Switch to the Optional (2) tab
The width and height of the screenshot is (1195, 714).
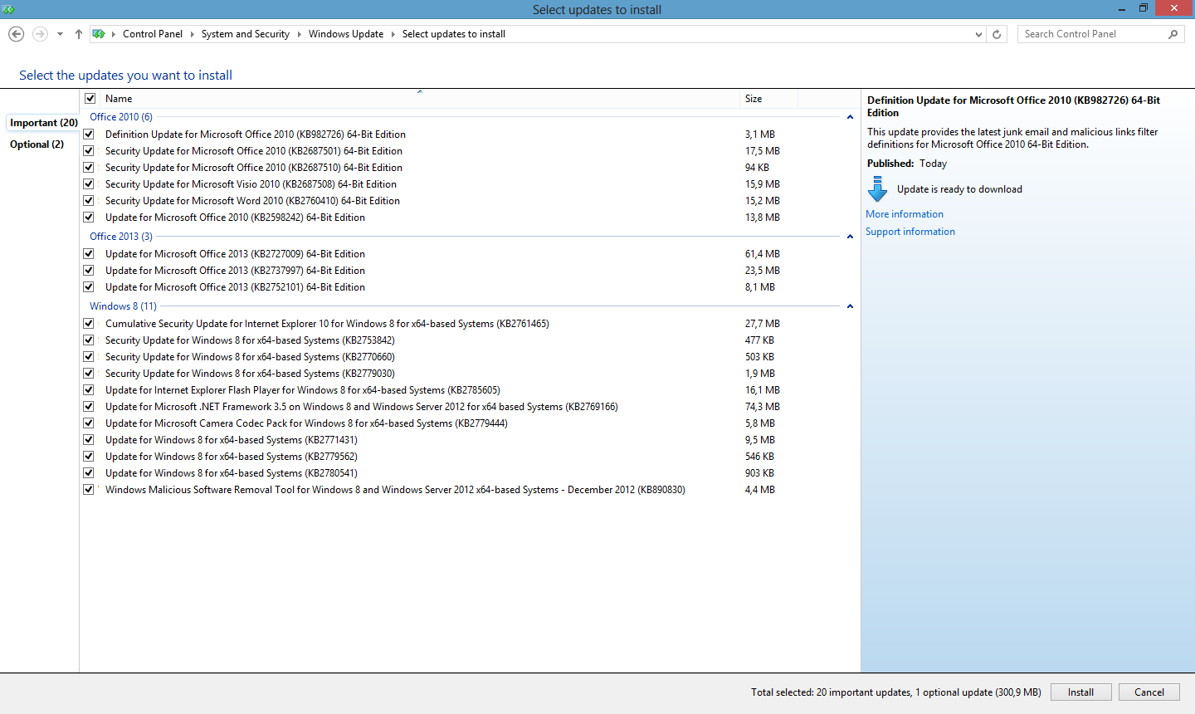pyautogui.click(x=37, y=144)
